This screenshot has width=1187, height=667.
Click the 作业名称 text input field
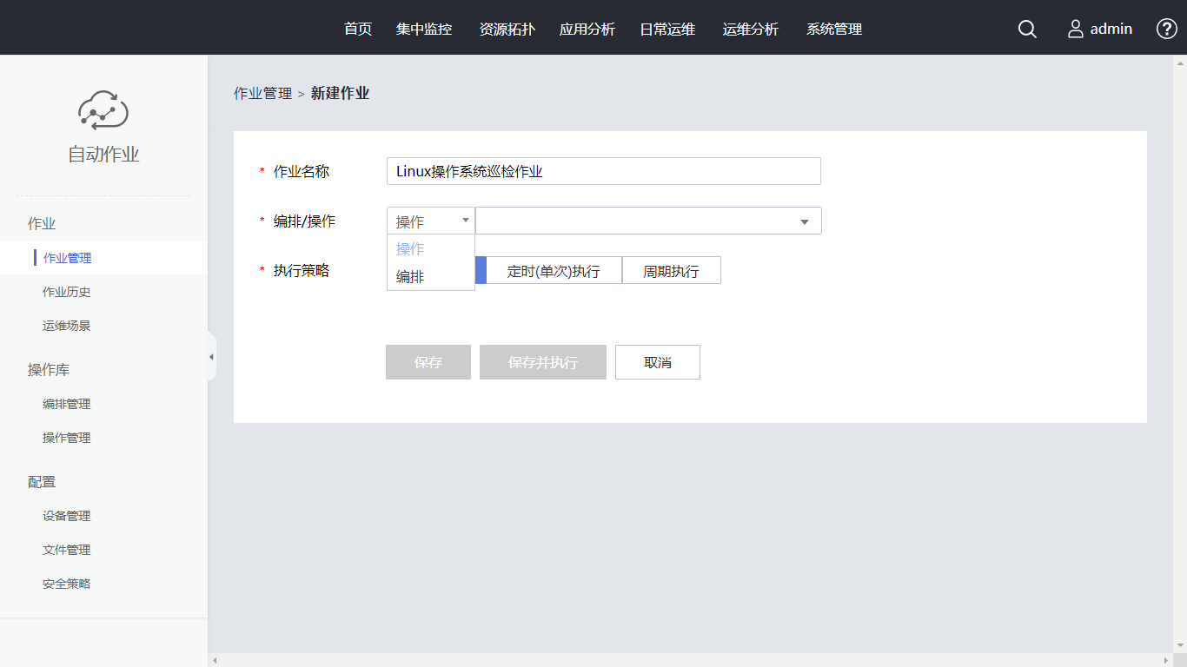(x=603, y=171)
